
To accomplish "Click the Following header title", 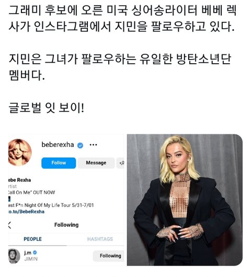I will (66, 225).
